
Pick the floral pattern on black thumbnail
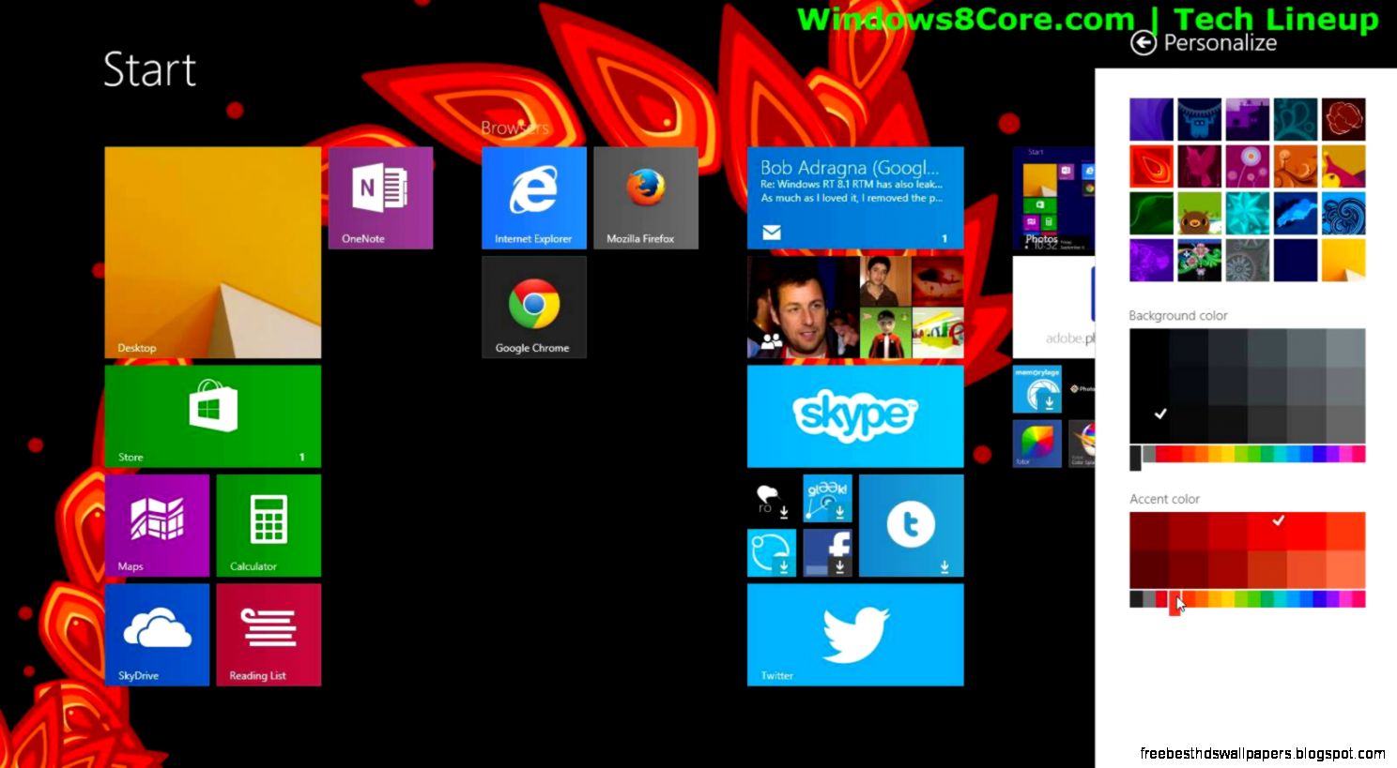(1200, 260)
